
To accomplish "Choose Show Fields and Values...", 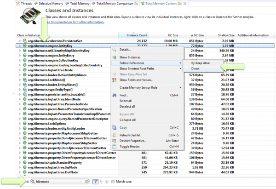I will [147, 80].
